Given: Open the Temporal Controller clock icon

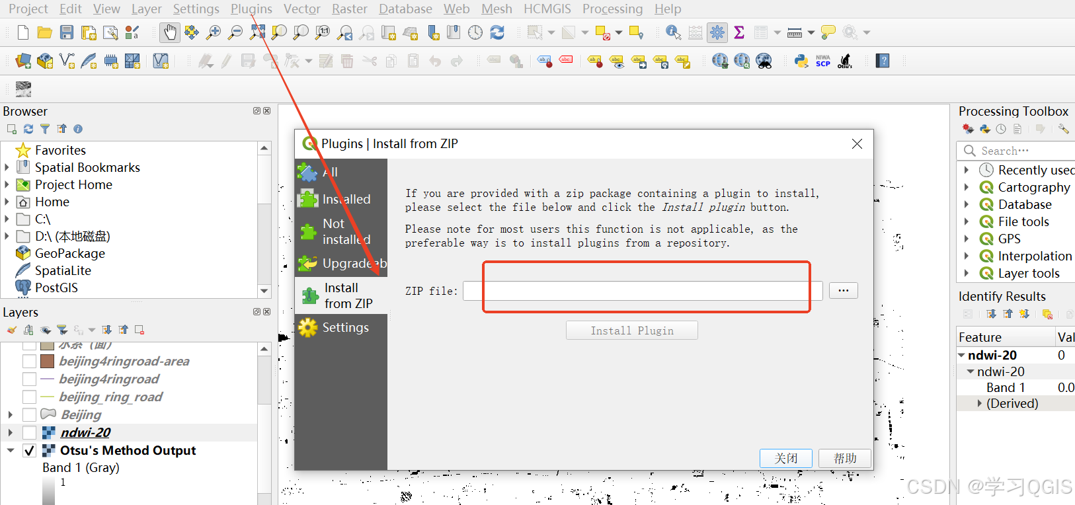Looking at the screenshot, I should 475,32.
